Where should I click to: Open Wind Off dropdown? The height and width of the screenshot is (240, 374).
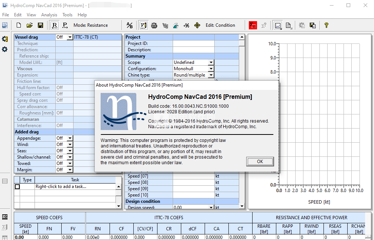[70, 145]
